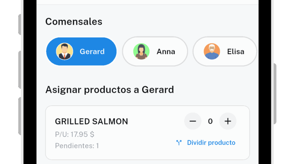
Task: Click the Comensales section heading
Action: pos(74,21)
